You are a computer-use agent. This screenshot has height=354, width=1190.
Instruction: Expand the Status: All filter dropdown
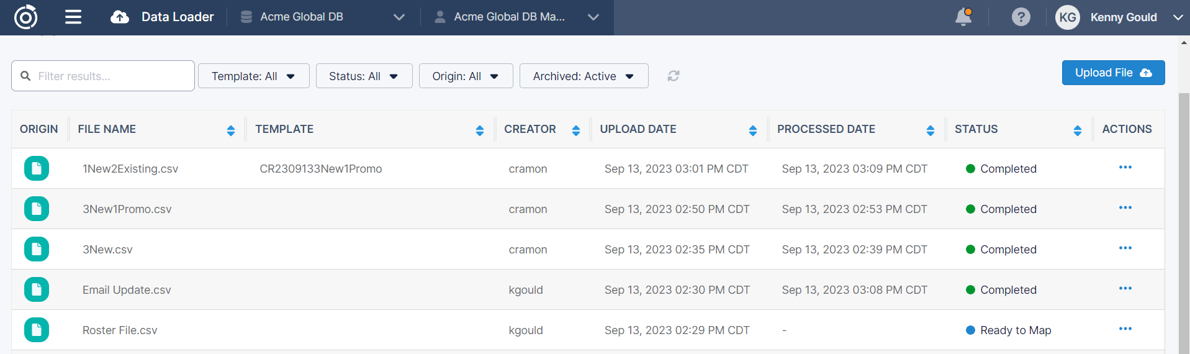pos(364,76)
